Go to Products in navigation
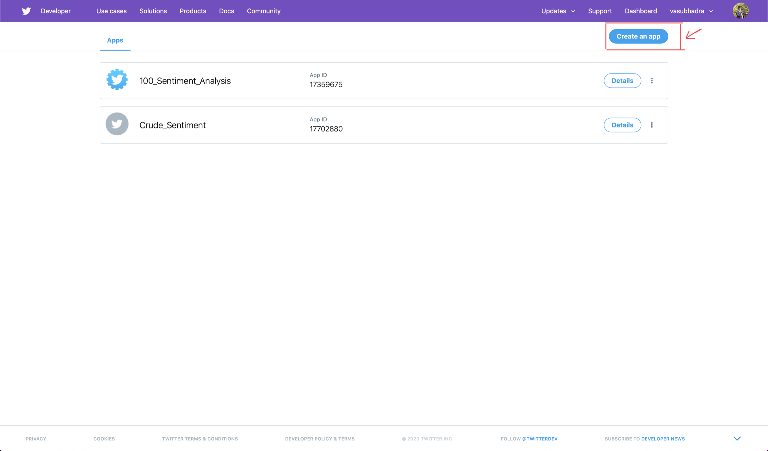768x451 pixels. coord(193,11)
